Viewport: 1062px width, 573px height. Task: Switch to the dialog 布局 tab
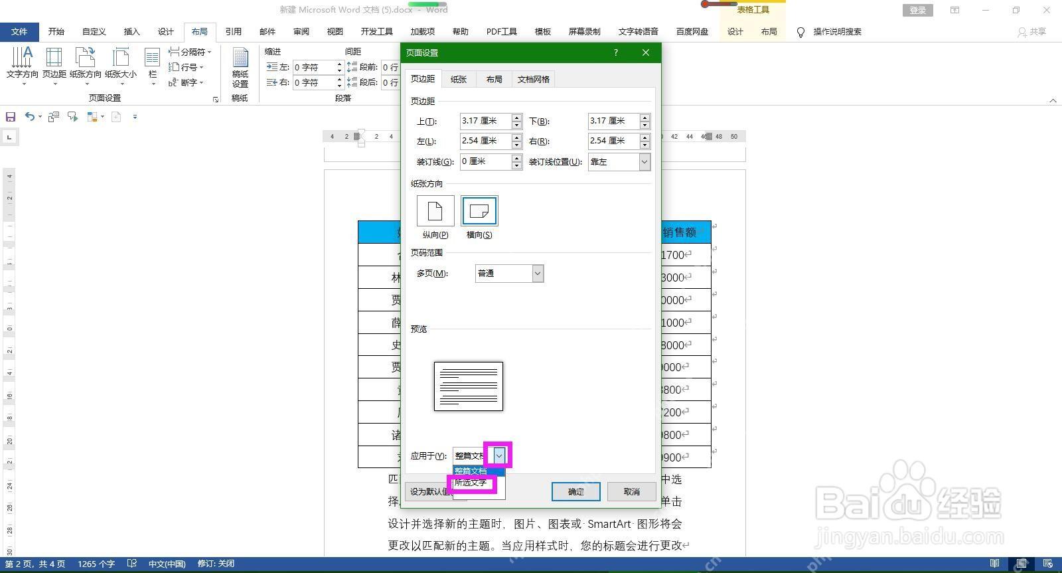pyautogui.click(x=494, y=79)
